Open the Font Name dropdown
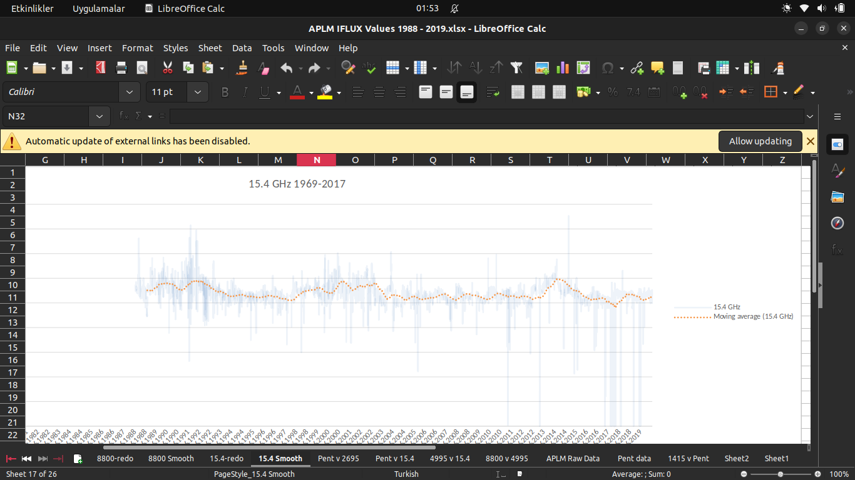 pos(130,92)
